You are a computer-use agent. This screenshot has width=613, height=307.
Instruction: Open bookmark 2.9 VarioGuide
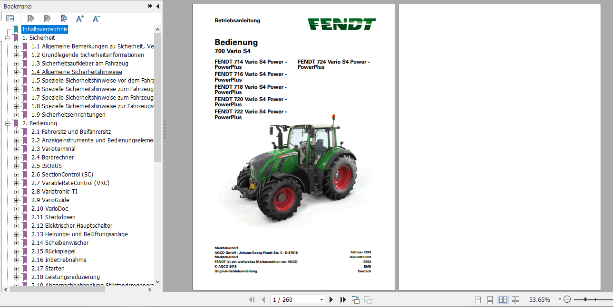point(50,200)
